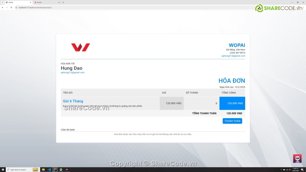Click the THANH TOÁN payment button
This screenshot has height=172, width=306.
pyautogui.click(x=232, y=121)
